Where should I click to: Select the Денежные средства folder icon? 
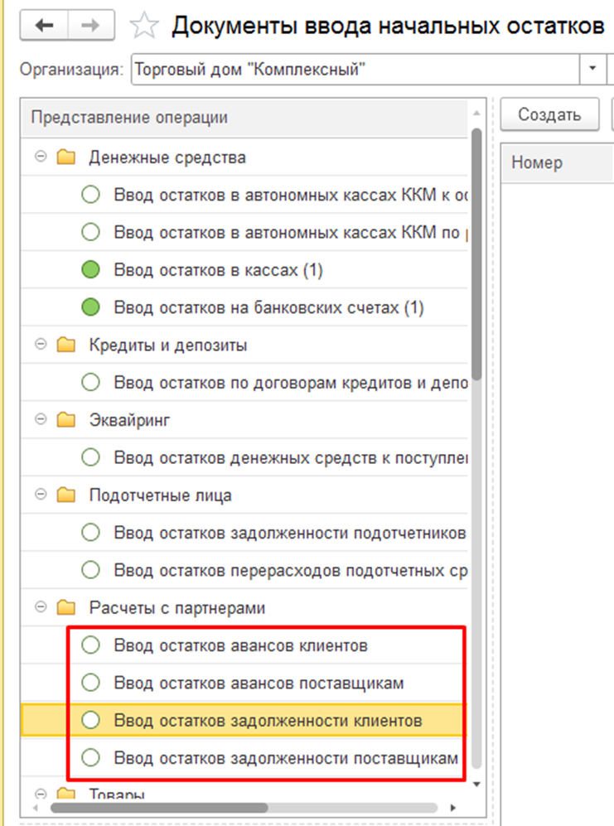pos(66,157)
